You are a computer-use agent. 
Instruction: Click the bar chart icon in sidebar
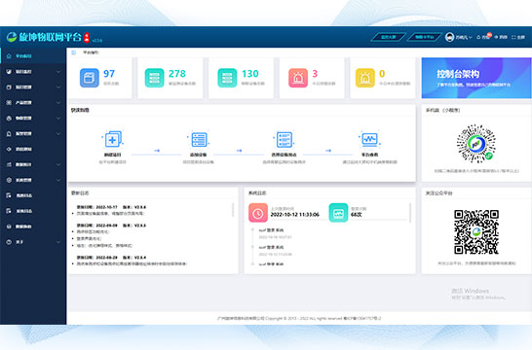(x=9, y=164)
